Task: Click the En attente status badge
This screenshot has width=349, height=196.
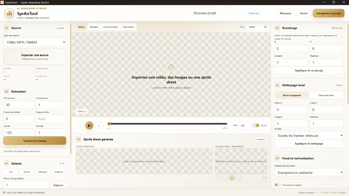Action: point(260,139)
